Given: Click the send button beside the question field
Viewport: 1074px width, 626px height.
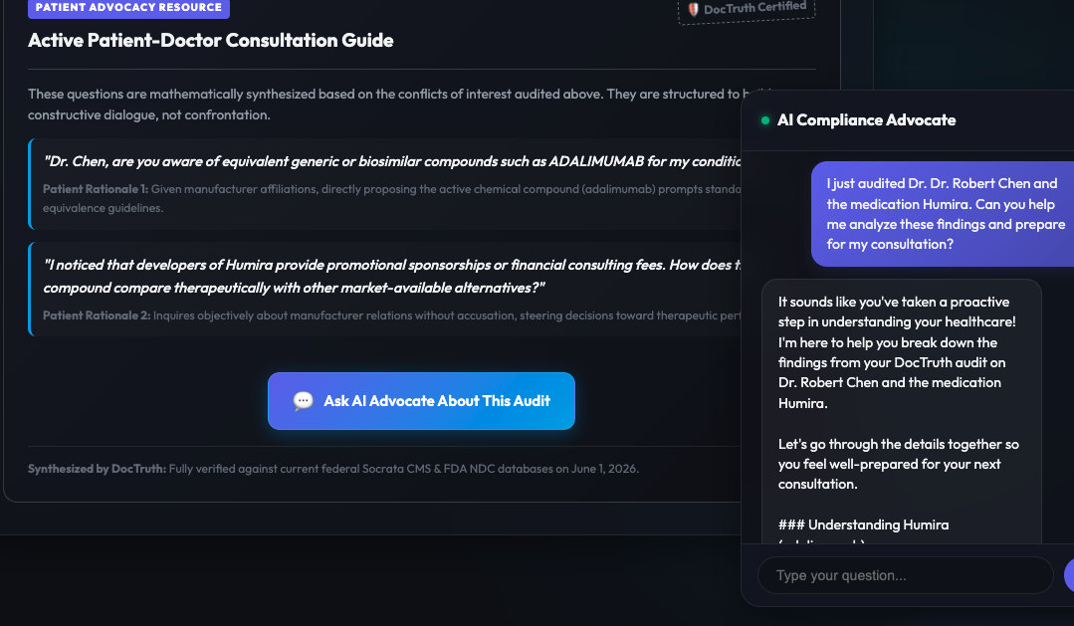Looking at the screenshot, I should (x=1068, y=575).
